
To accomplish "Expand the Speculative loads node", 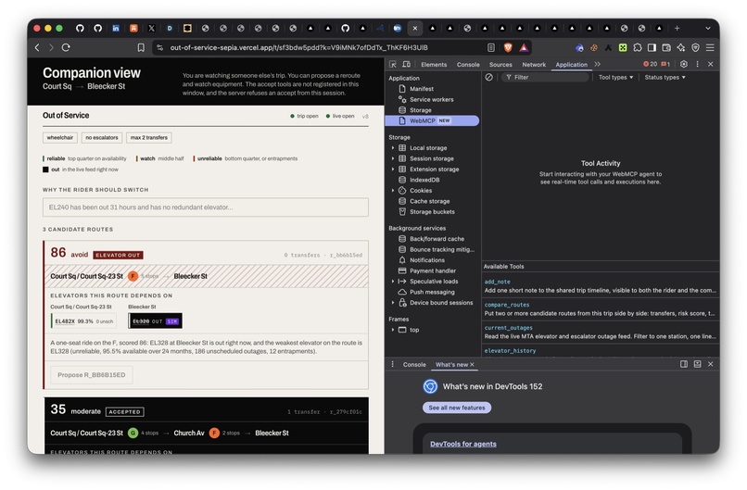I will pyautogui.click(x=393, y=282).
